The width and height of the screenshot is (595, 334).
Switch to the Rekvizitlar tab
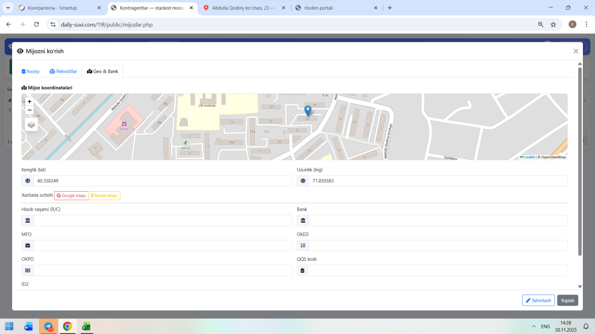(63, 71)
